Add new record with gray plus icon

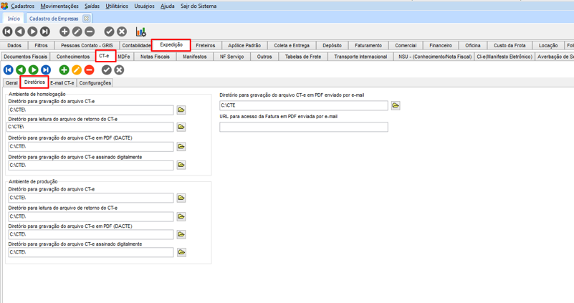[64, 32]
